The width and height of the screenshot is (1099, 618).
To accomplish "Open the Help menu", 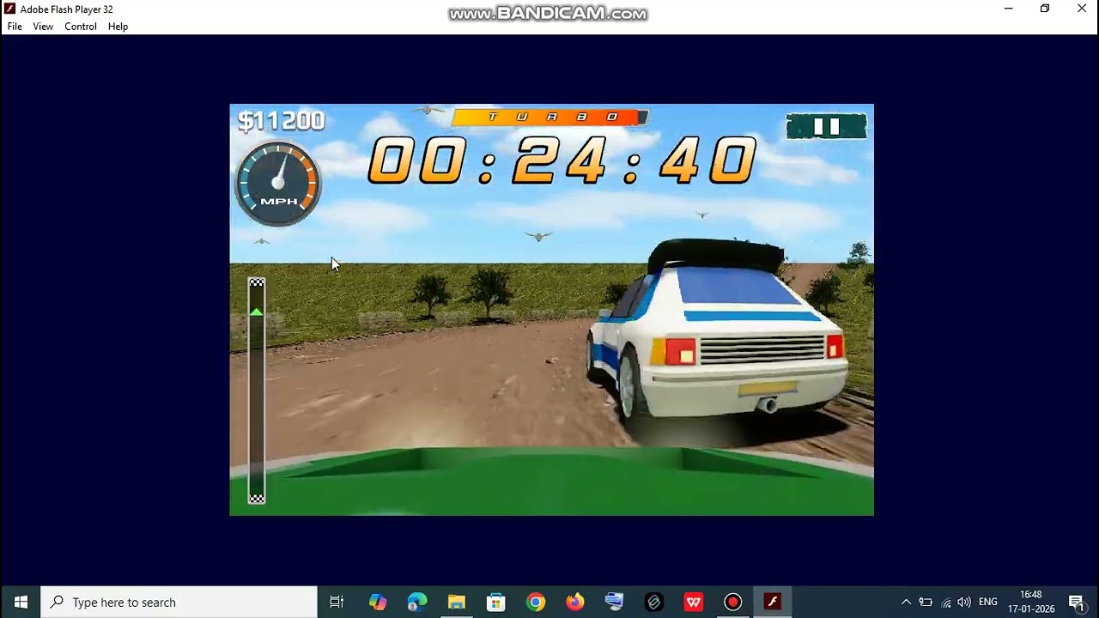I will (x=118, y=27).
